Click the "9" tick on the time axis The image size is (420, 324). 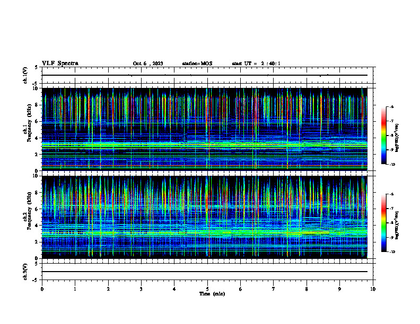(339, 289)
